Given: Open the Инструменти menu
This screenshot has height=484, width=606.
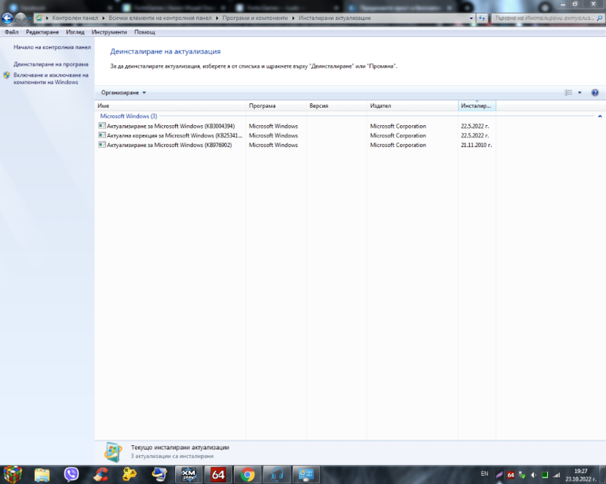Looking at the screenshot, I should 109,32.
